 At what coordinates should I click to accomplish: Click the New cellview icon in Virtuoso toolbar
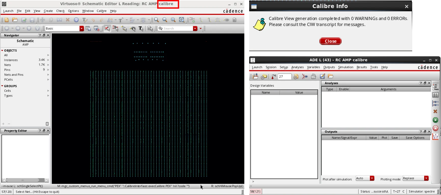pos(7,20)
